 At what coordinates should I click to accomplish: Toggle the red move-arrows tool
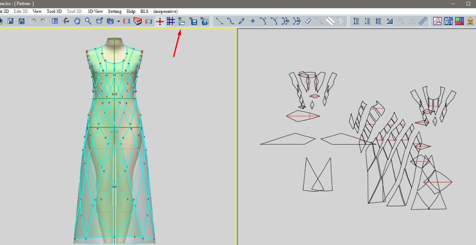[x=160, y=21]
